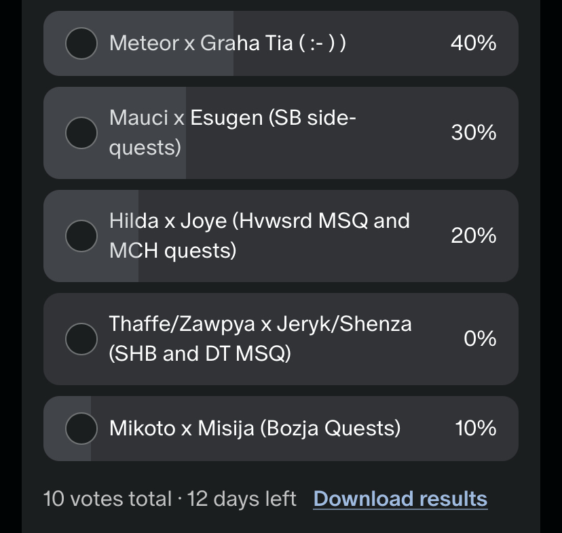The image size is (562, 533).
Task: Click the "Meteor x Graha Tia" option text
Action: (x=227, y=43)
